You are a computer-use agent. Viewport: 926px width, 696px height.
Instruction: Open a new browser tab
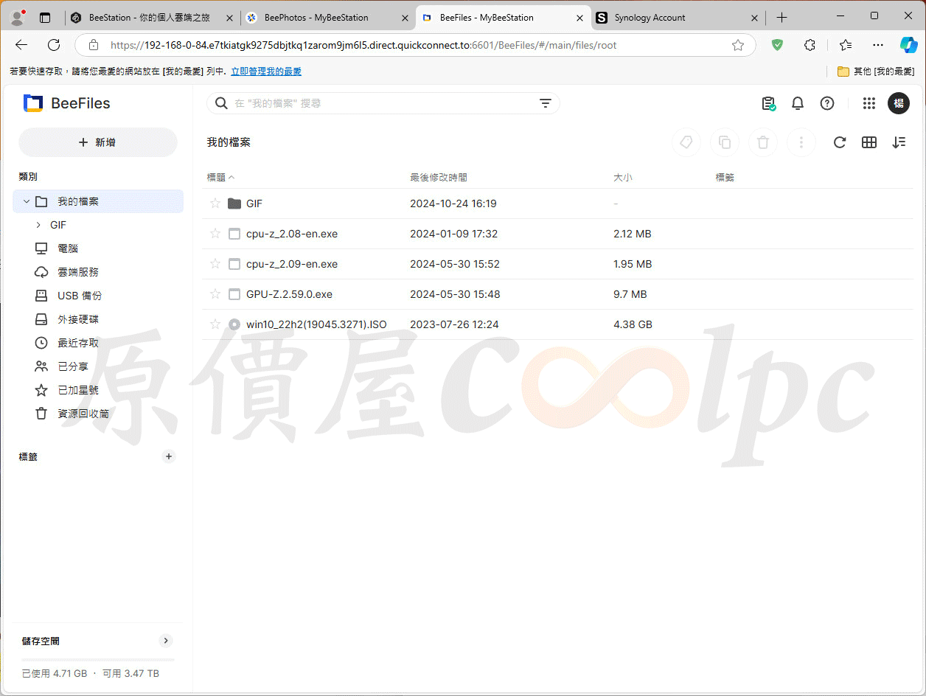[x=782, y=18]
